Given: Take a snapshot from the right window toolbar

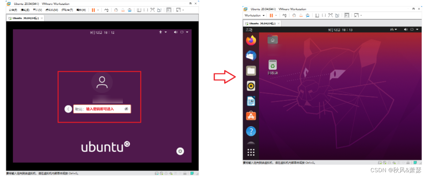Looking at the screenshot, I should pyautogui.click(x=294, y=15).
